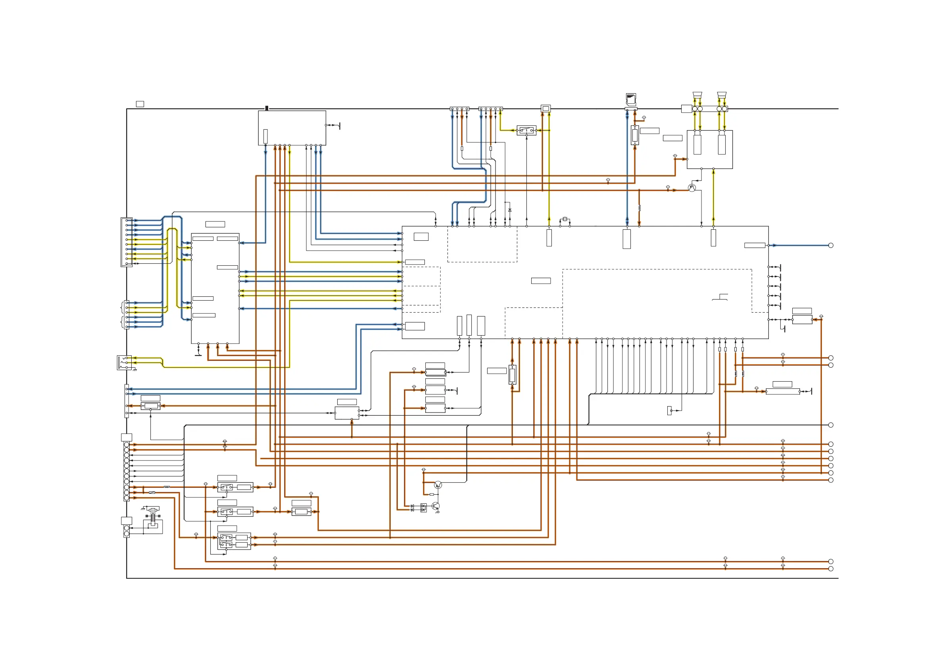Click the terminal circle ending the blue line
Screen dimensions: 945x668
point(831,245)
